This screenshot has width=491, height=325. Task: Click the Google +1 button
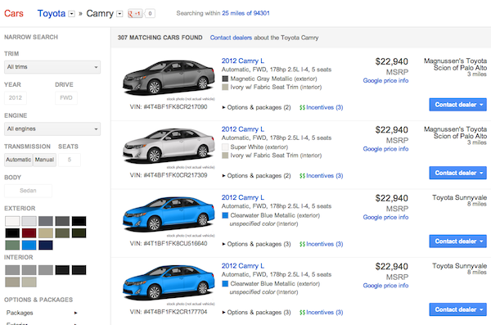(x=135, y=13)
